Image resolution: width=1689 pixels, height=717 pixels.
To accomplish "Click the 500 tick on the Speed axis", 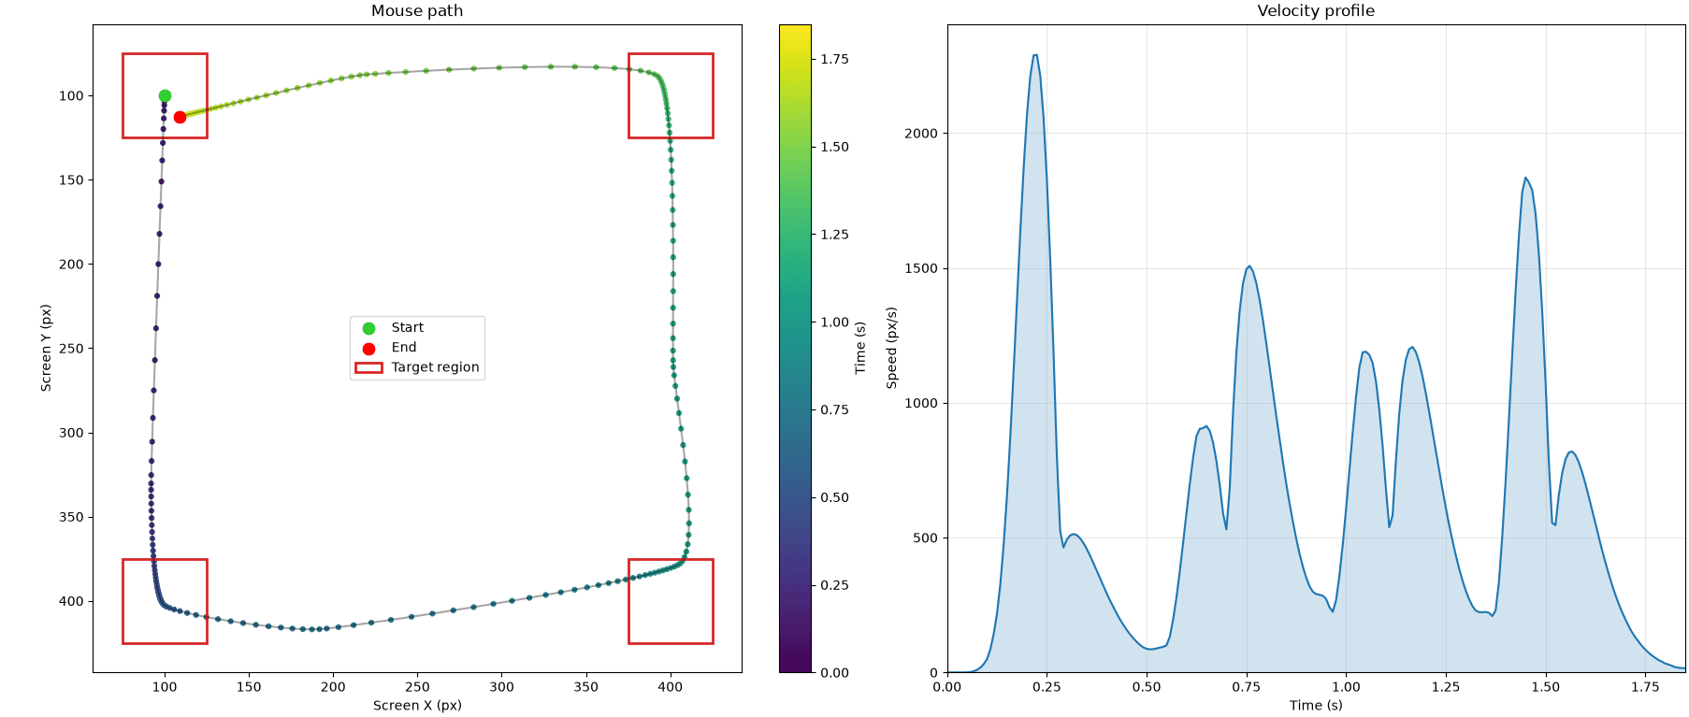I will pyautogui.click(x=925, y=538).
